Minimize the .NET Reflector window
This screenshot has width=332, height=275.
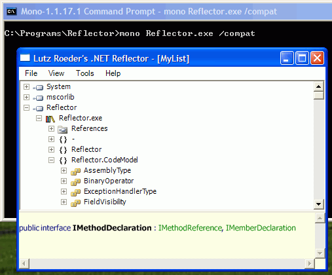(x=287, y=58)
